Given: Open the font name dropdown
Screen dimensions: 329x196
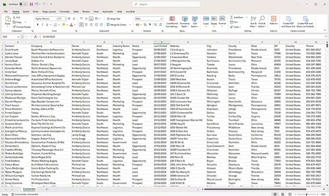Looking at the screenshot, I should 57,19.
